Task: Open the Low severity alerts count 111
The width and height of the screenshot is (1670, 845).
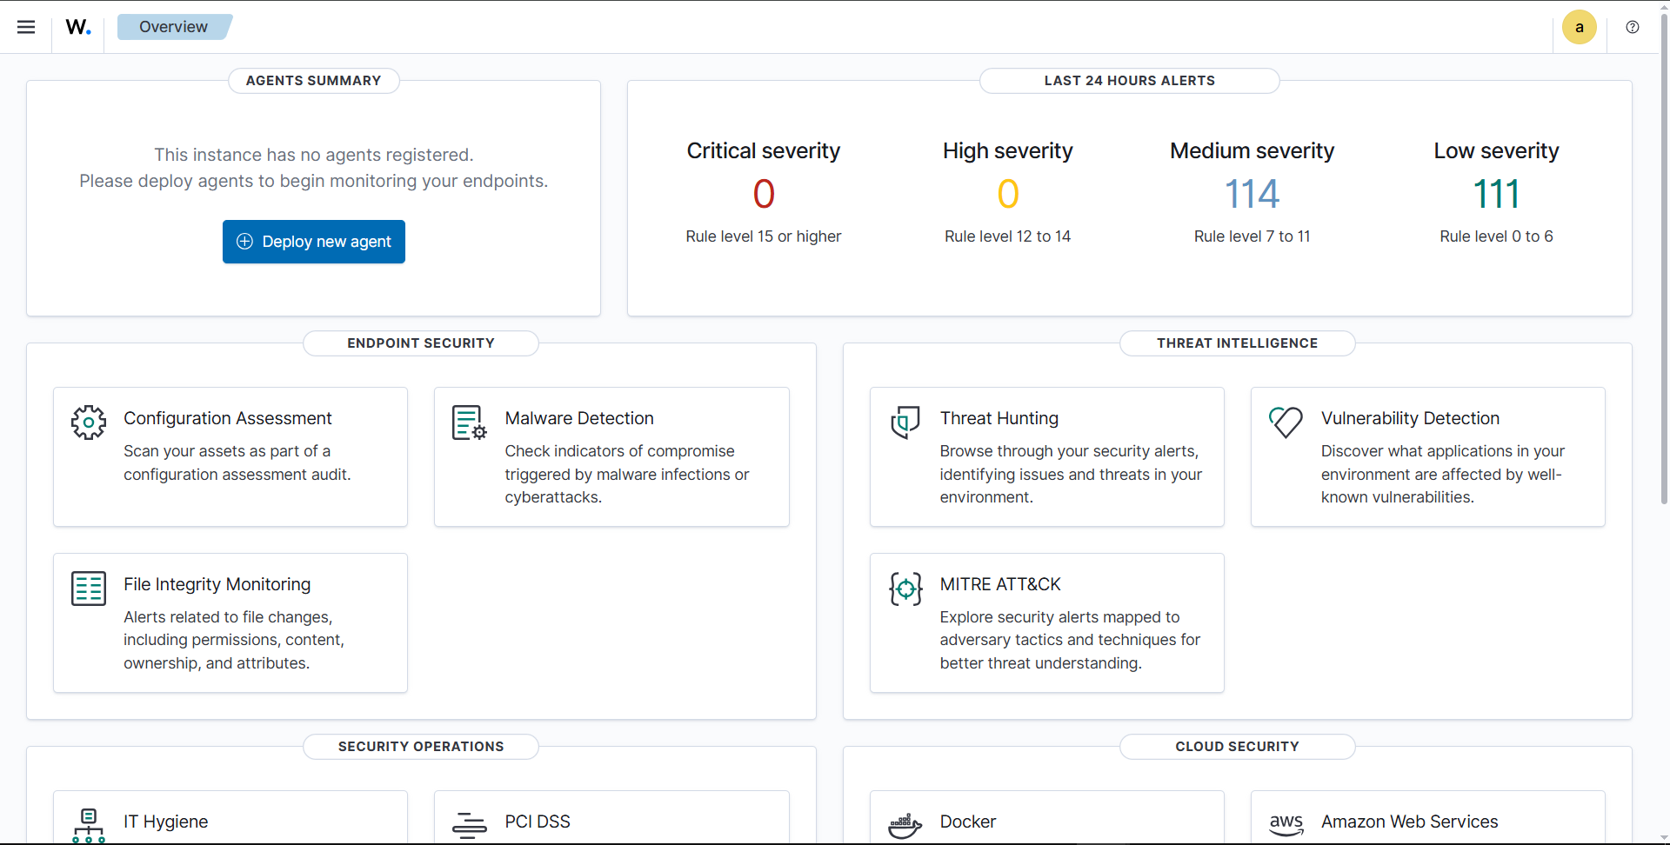Action: [x=1496, y=194]
